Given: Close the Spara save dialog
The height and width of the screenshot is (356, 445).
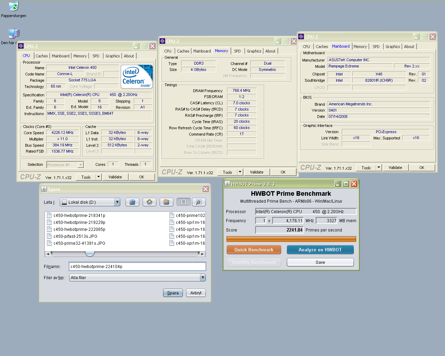Looking at the screenshot, I should [206, 189].
